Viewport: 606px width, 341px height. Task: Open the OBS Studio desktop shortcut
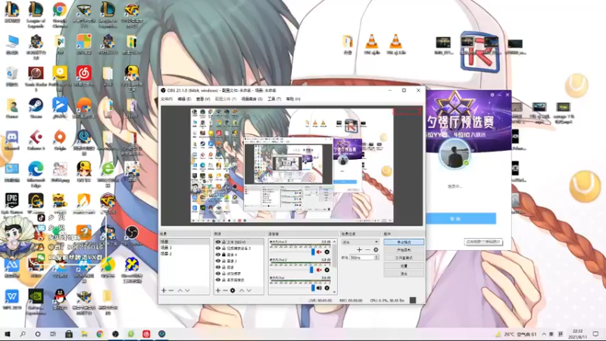click(x=132, y=236)
